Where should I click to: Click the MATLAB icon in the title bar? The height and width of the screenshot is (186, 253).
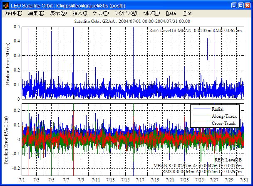click(x=5, y=5)
